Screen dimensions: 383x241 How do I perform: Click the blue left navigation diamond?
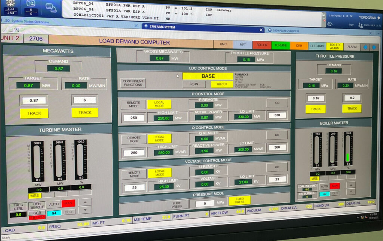[x=365, y=47]
